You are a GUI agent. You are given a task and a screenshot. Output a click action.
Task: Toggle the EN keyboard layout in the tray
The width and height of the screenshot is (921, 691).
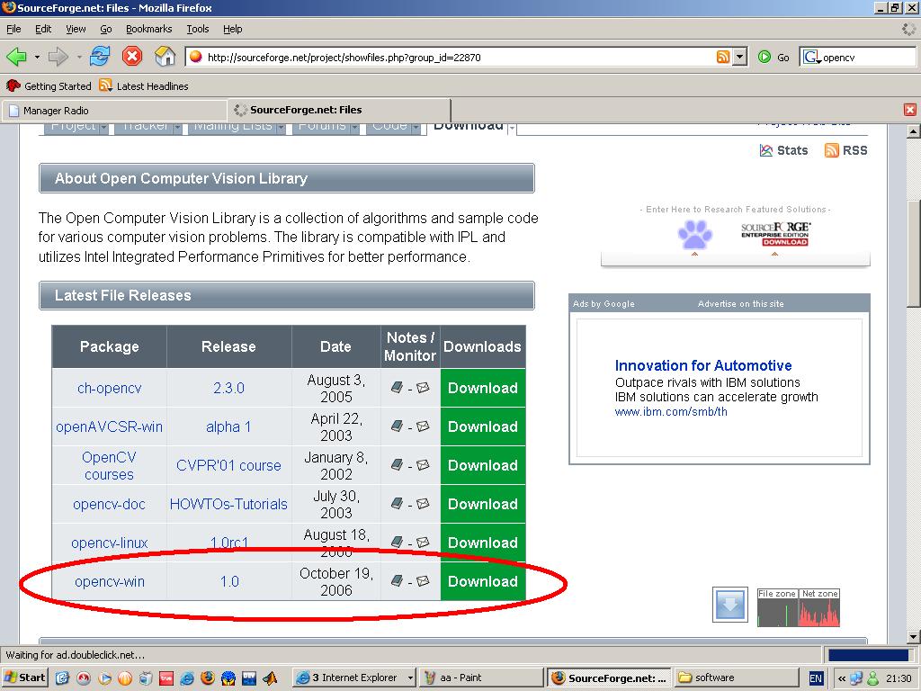815,678
